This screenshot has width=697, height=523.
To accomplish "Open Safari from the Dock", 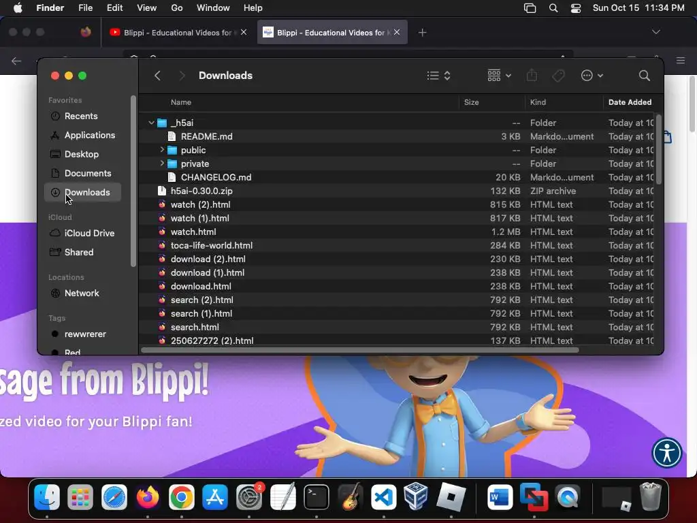I will click(x=114, y=497).
